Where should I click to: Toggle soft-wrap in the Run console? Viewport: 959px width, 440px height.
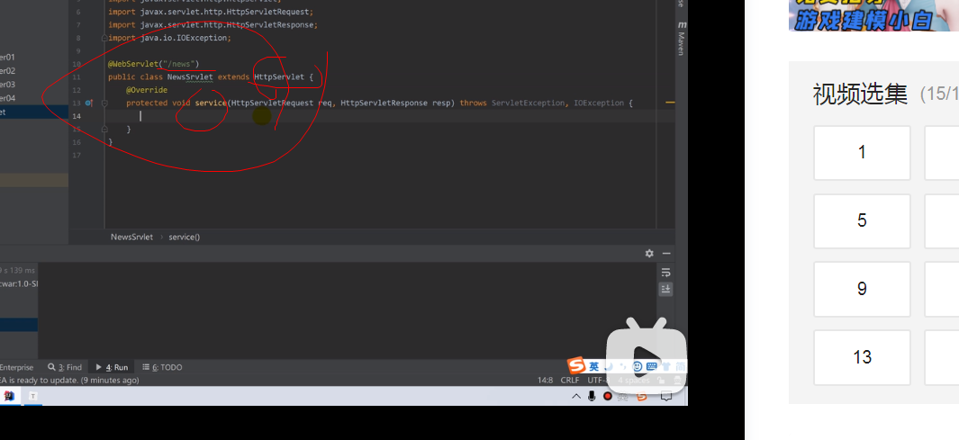666,273
